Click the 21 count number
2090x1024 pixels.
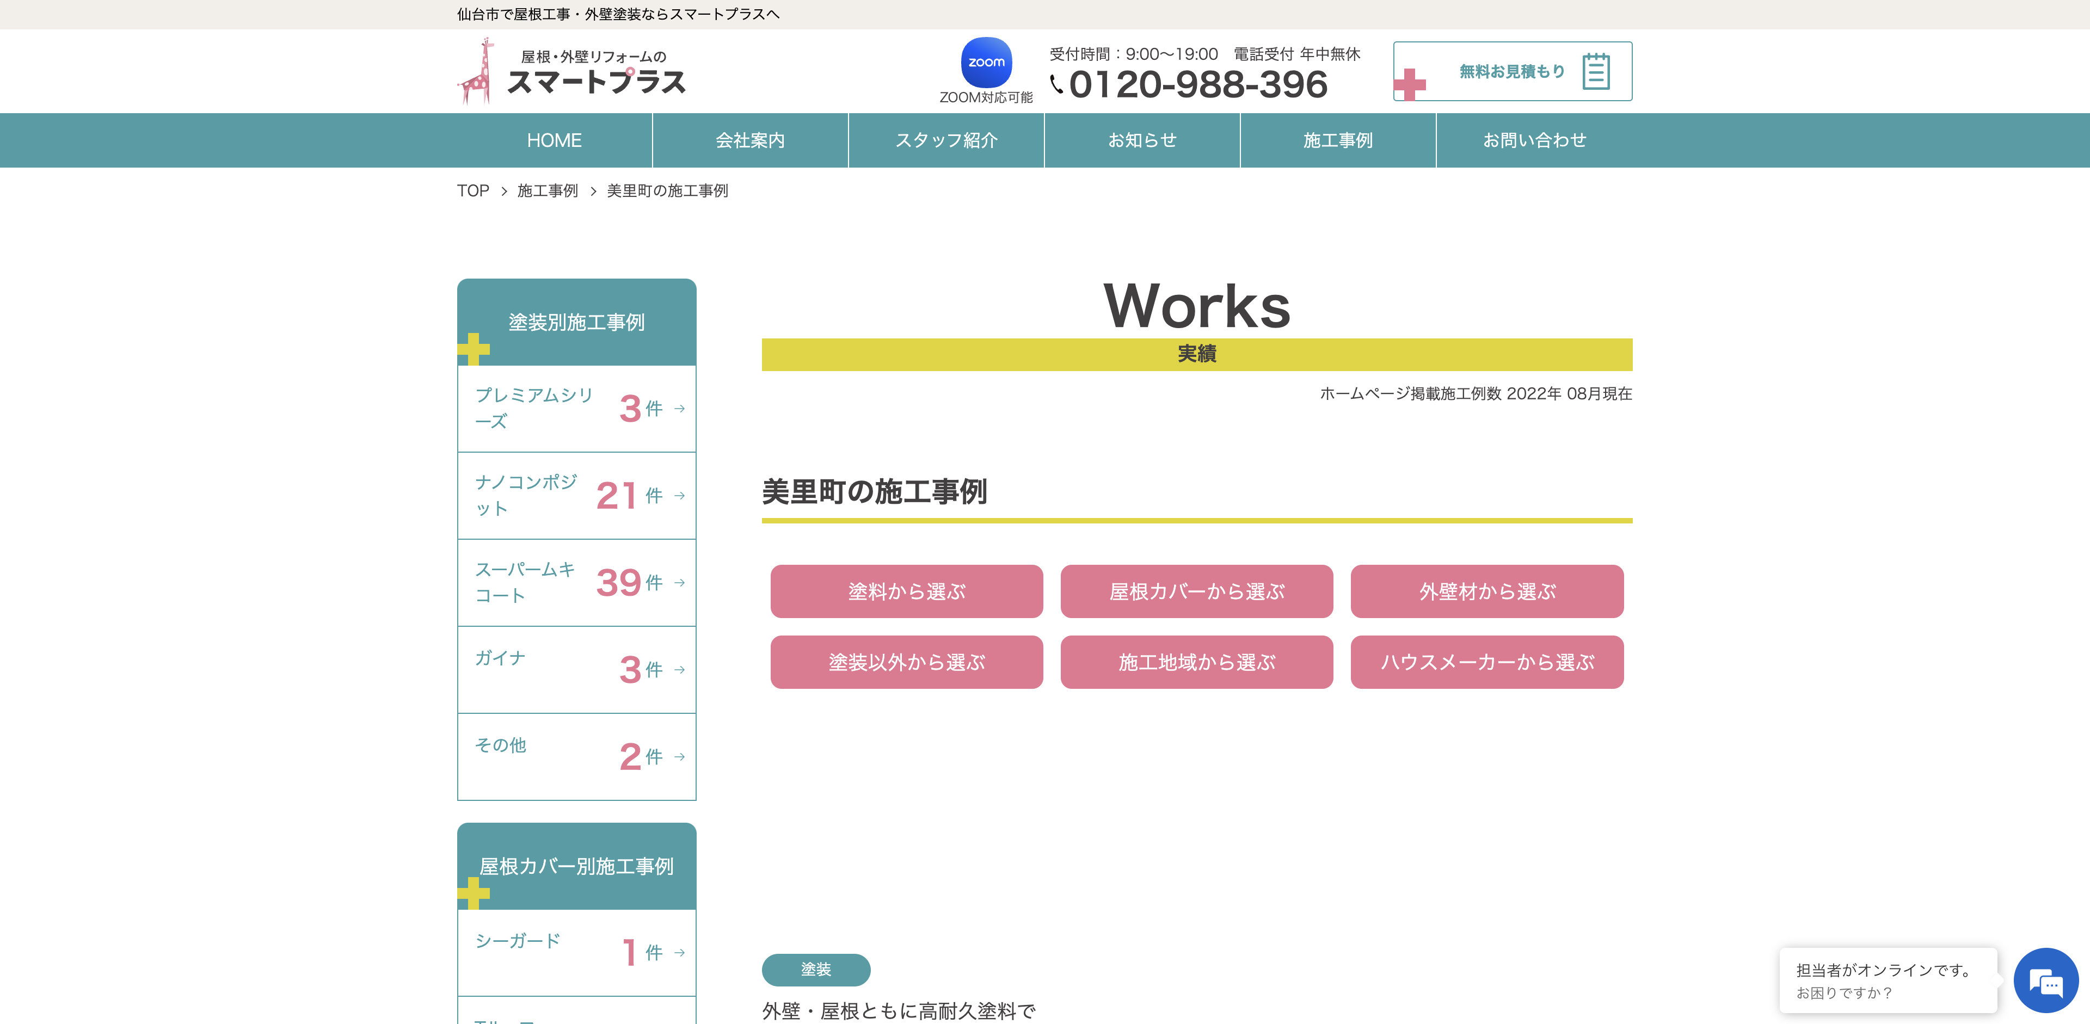tap(617, 495)
